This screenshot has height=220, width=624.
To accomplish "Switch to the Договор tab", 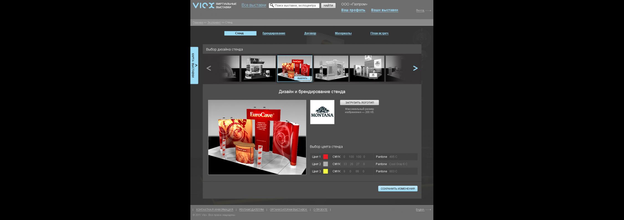I will pos(310,33).
